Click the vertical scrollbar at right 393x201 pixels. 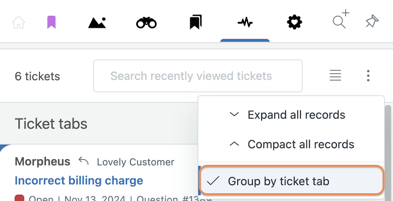tap(388, 153)
